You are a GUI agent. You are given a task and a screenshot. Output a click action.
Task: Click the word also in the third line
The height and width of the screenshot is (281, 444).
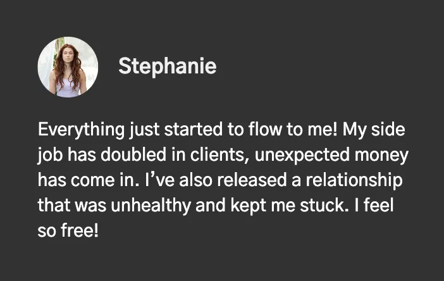click(x=195, y=180)
